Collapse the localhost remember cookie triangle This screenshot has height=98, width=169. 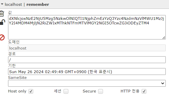click(x=2, y=4)
